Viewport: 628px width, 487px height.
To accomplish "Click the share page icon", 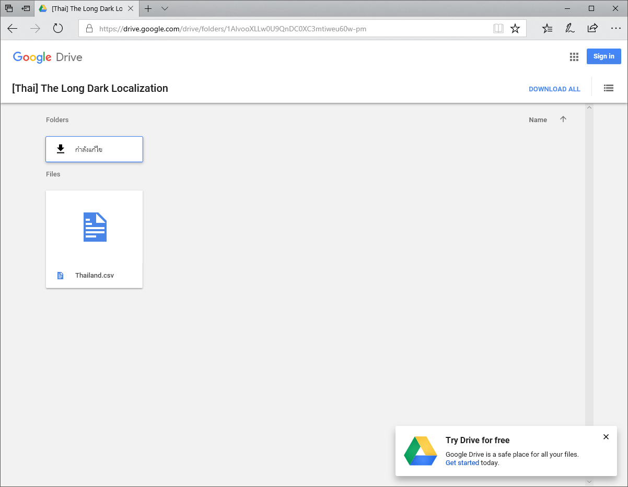I will coord(592,29).
